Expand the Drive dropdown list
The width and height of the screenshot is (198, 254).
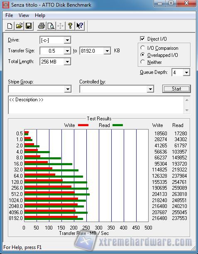point(67,40)
